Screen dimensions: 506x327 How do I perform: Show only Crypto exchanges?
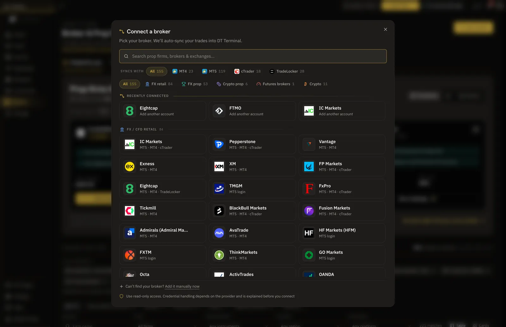(x=315, y=84)
